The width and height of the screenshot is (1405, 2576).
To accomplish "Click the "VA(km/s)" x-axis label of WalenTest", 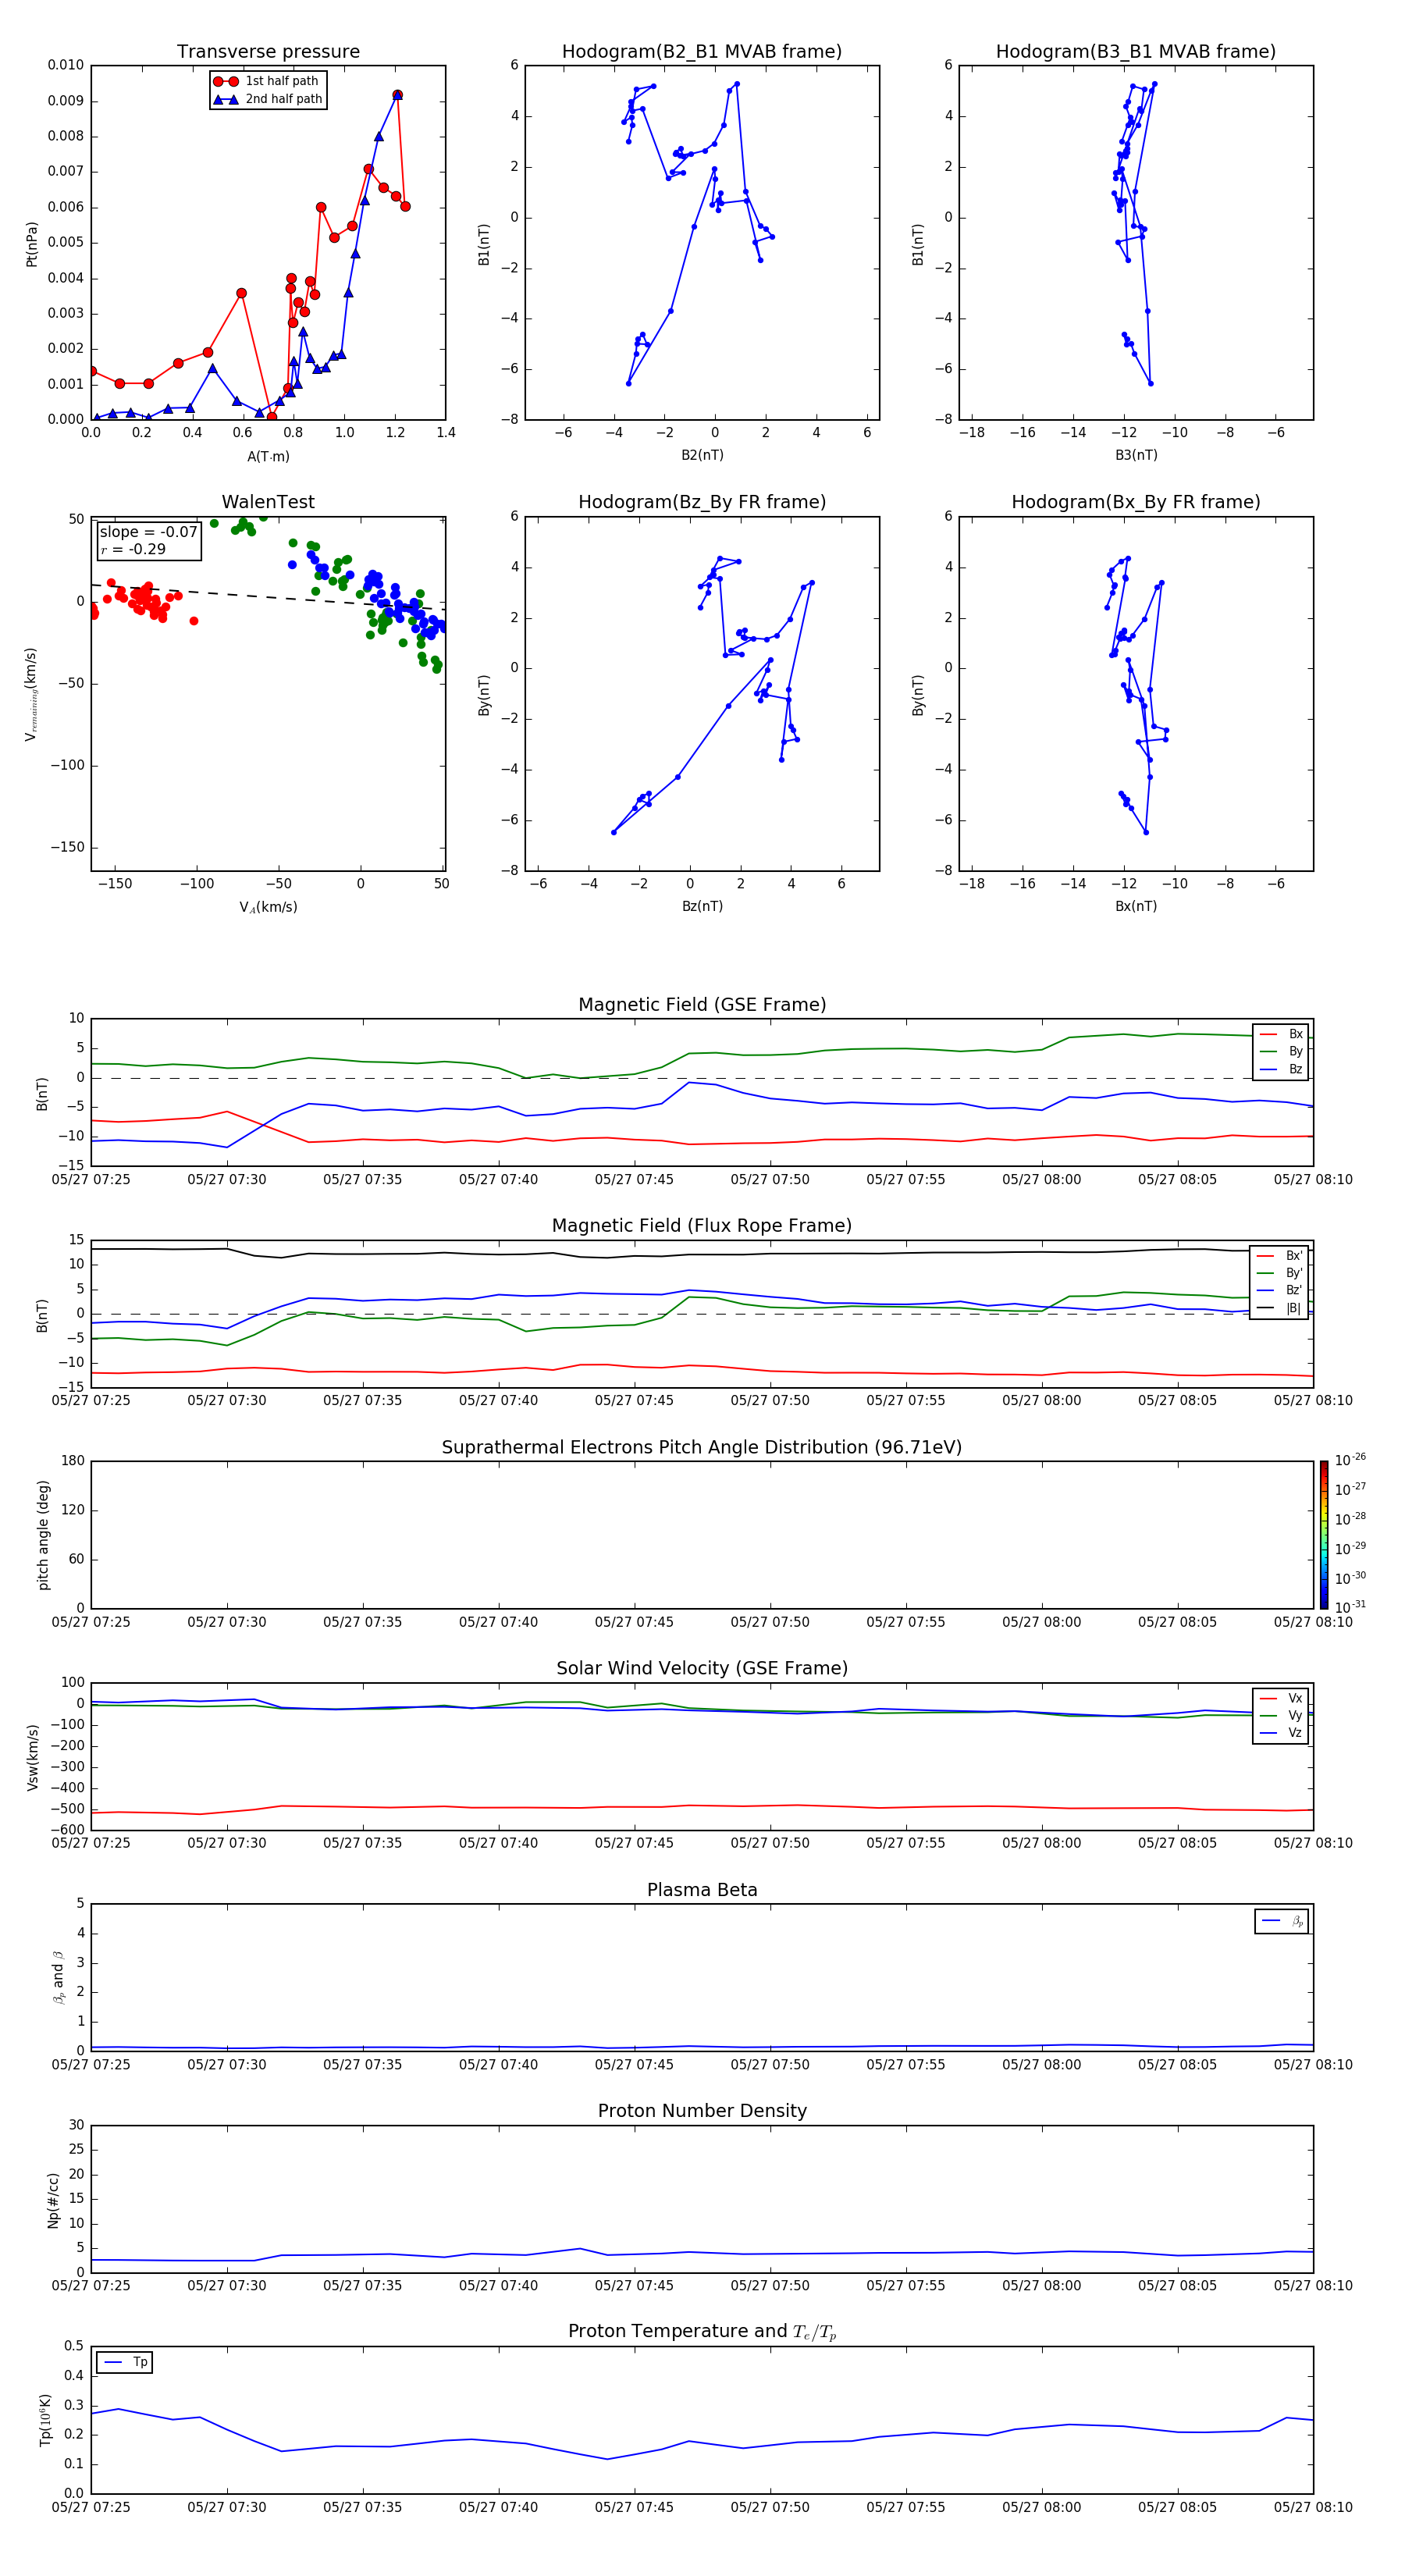I will tap(268, 907).
